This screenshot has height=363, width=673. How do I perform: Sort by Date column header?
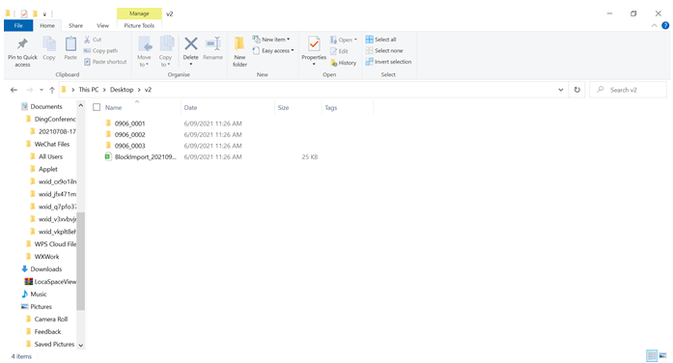point(228,107)
